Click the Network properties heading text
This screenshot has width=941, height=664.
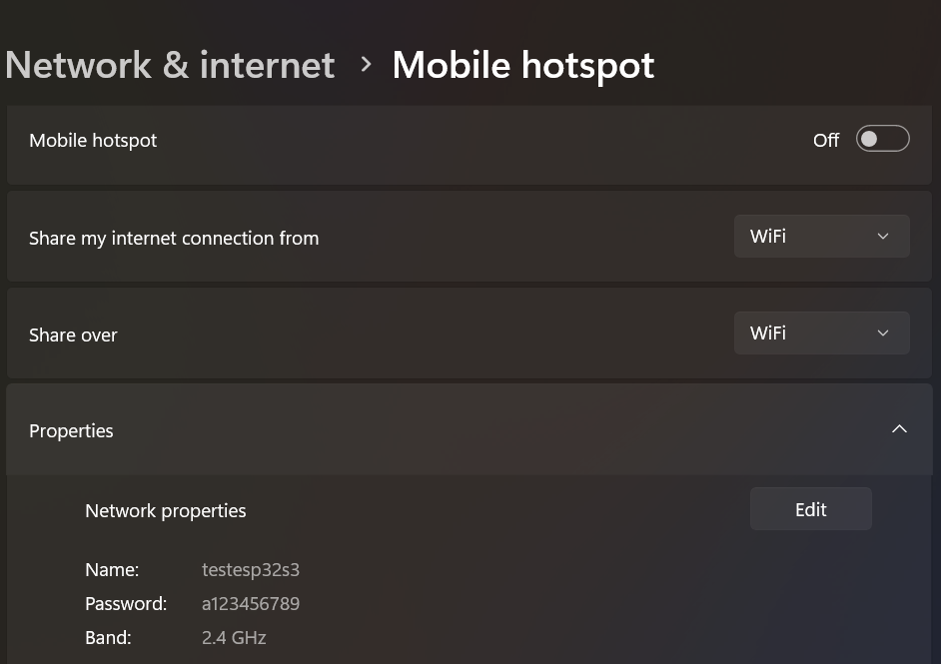[165, 511]
